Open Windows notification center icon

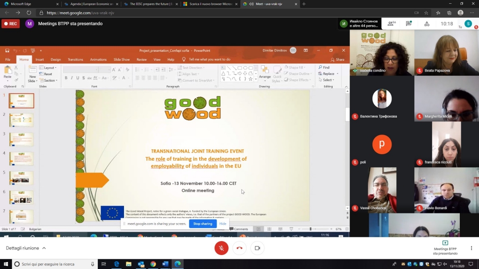click(x=471, y=264)
